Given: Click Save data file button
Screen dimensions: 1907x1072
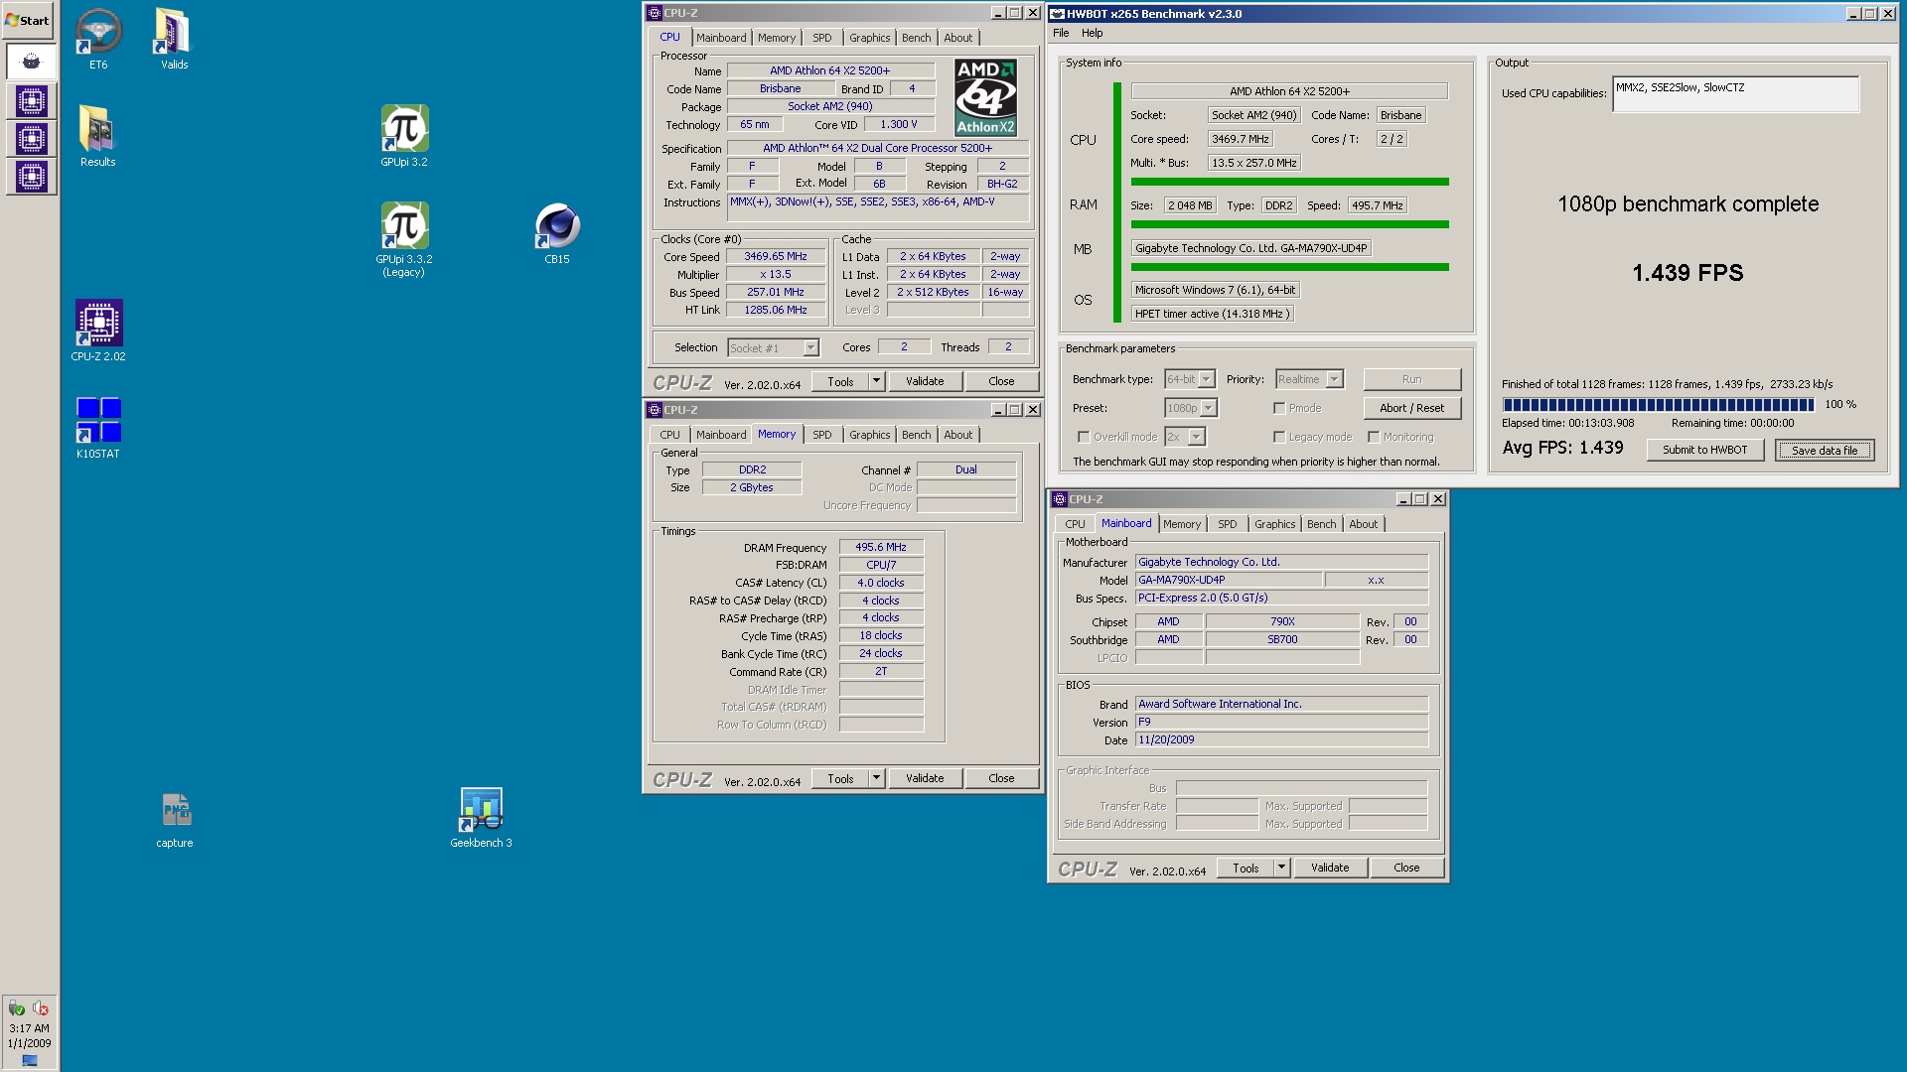Looking at the screenshot, I should point(1825,450).
